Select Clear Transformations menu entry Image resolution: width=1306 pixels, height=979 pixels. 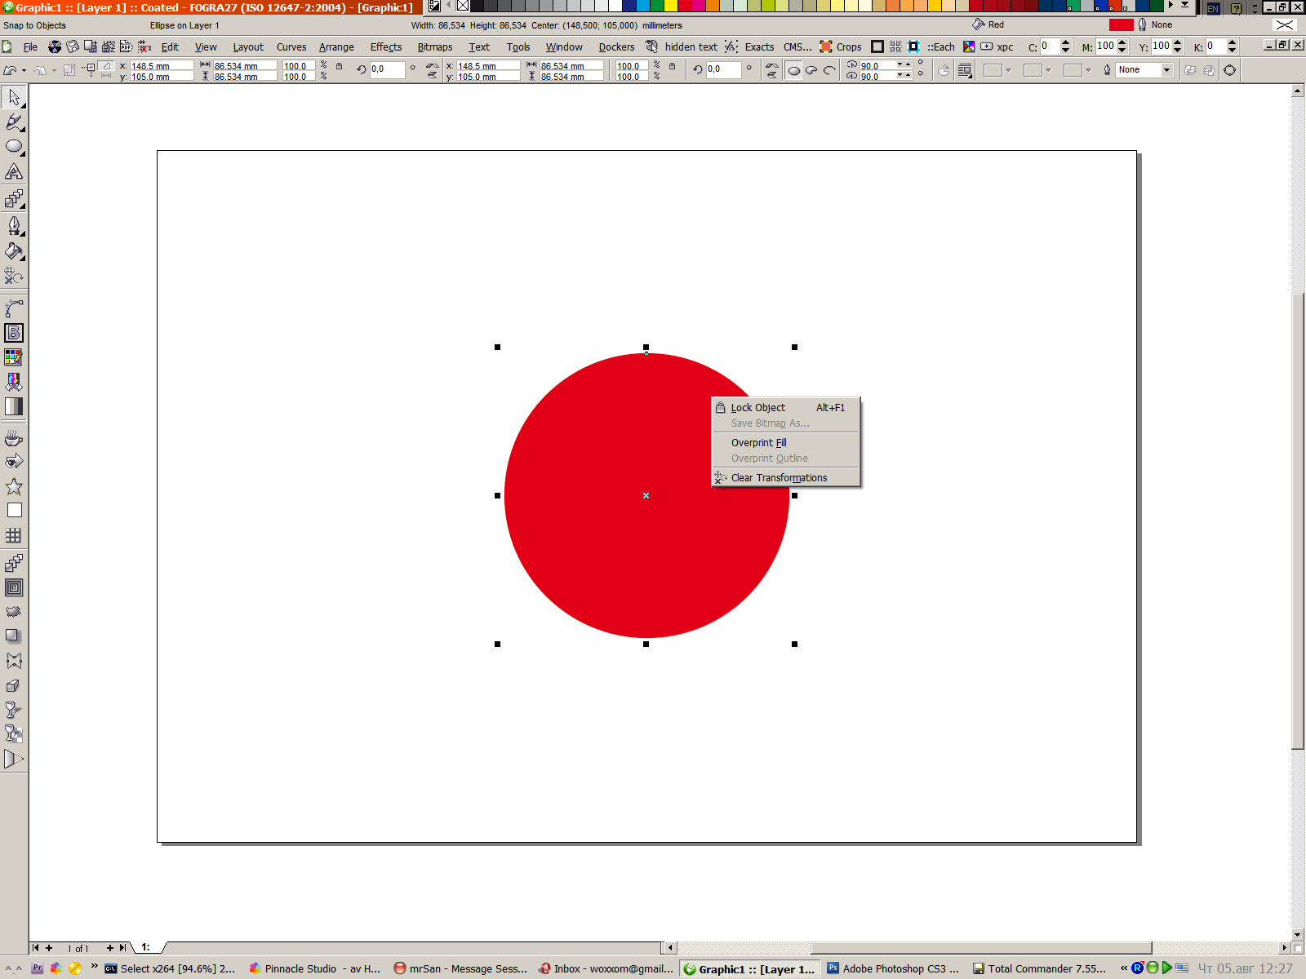coord(786,477)
